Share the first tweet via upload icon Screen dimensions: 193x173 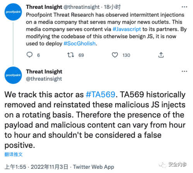click(161, 55)
